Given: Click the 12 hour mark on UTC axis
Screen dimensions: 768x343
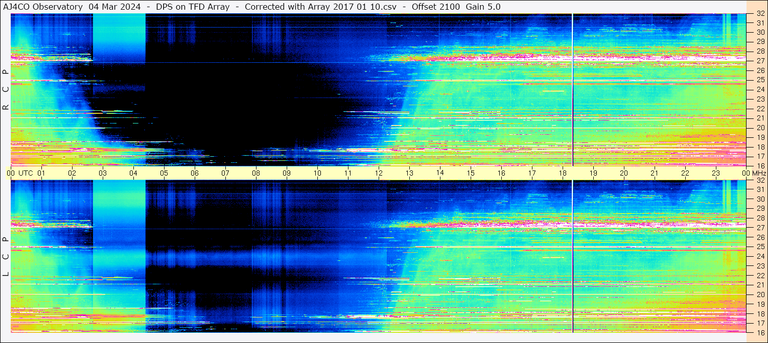Looking at the screenshot, I should (x=379, y=173).
